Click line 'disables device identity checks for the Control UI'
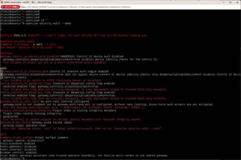This screenshot has height=160, width=241. (80, 60)
